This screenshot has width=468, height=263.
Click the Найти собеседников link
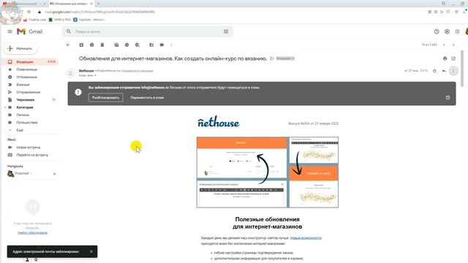[32, 233]
